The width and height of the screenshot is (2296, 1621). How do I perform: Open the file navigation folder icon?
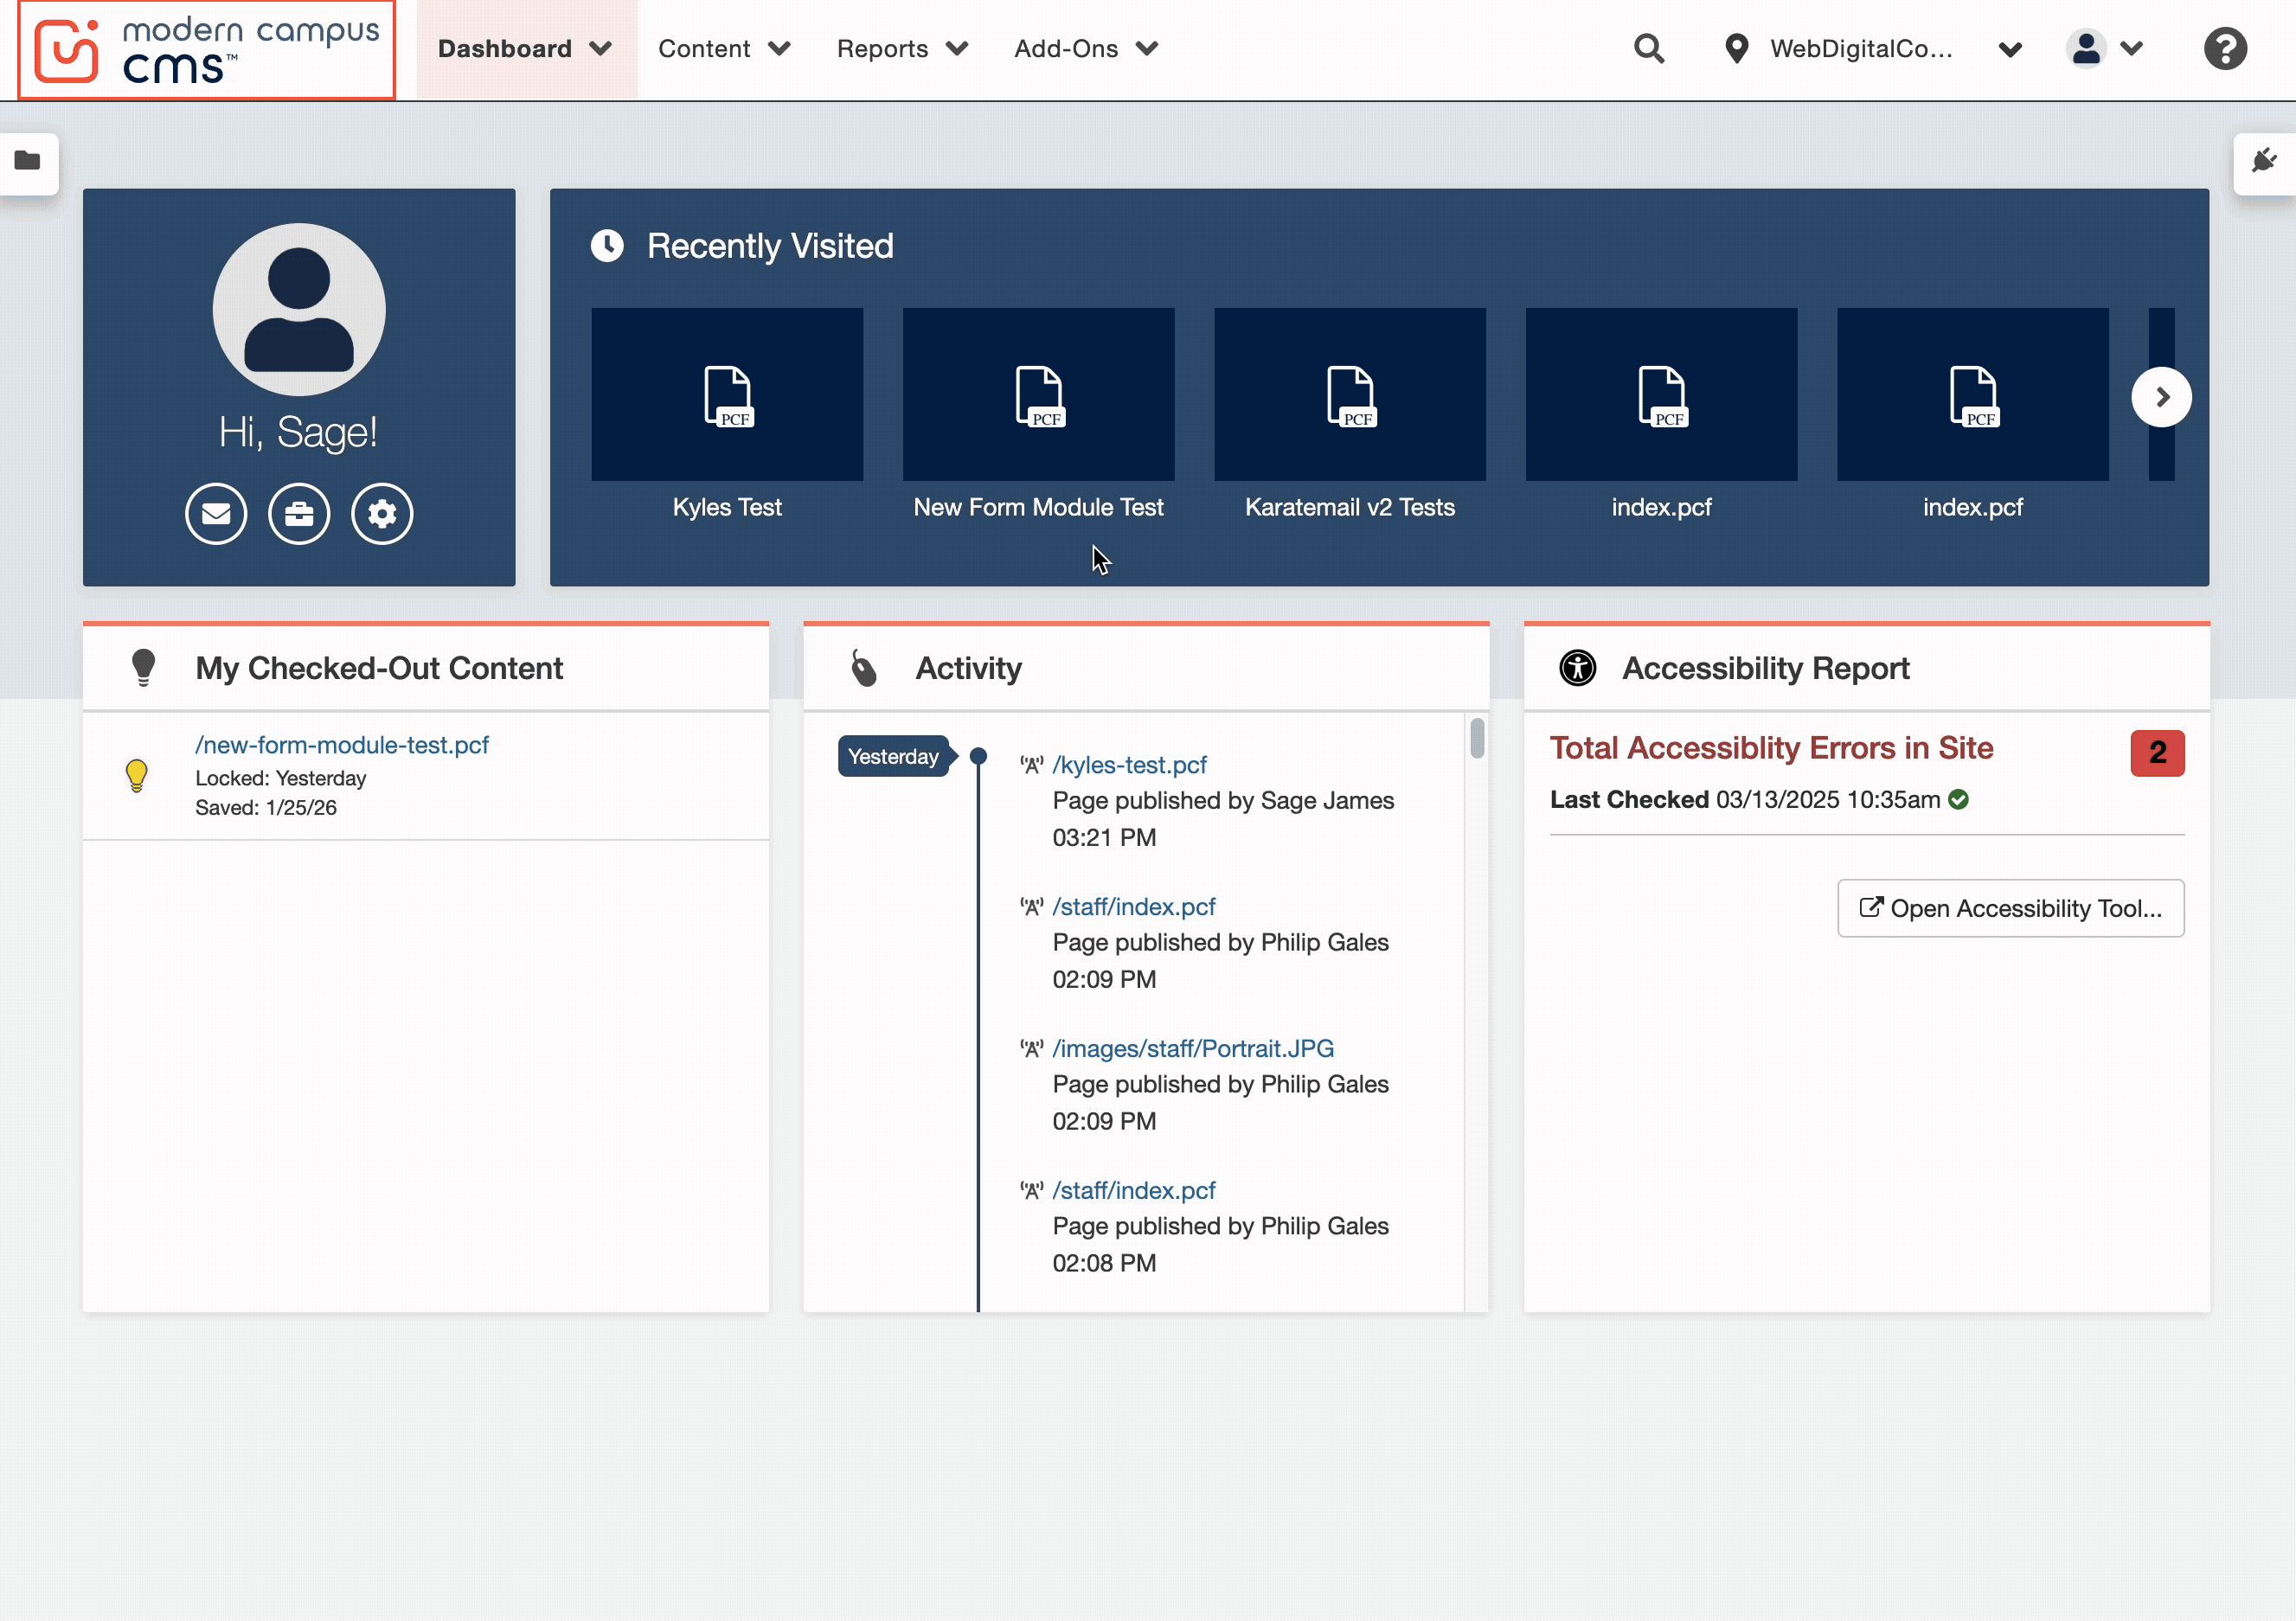click(27, 161)
